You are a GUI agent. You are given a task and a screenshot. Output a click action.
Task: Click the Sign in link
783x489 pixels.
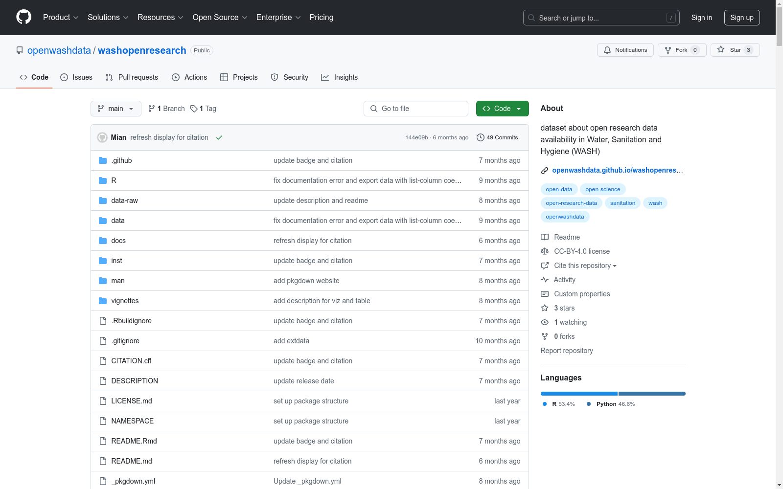(x=702, y=18)
